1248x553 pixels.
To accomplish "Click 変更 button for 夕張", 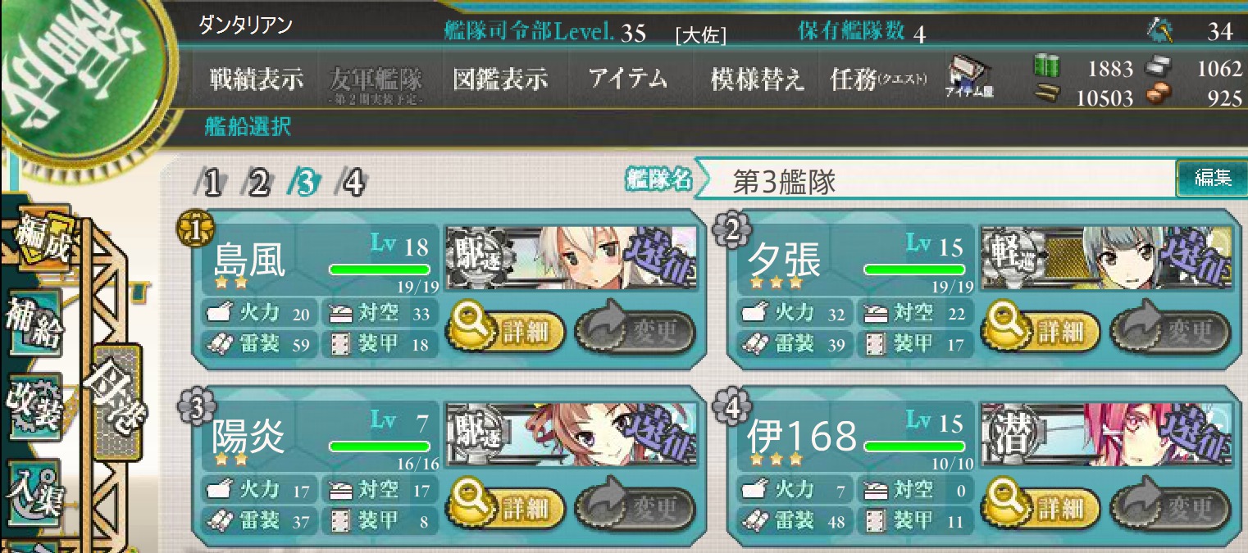I will coord(1170,332).
